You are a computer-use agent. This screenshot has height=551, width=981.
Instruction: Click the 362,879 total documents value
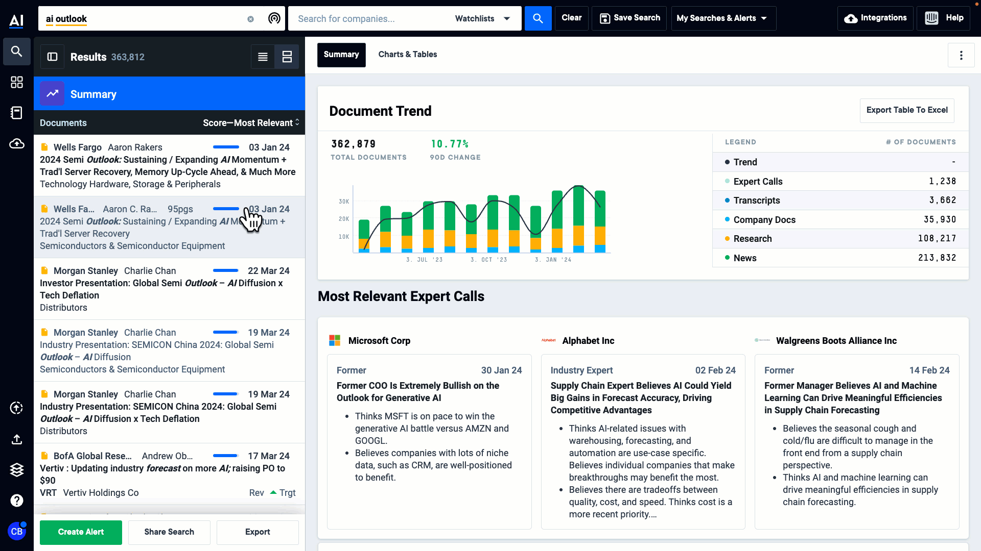click(354, 144)
